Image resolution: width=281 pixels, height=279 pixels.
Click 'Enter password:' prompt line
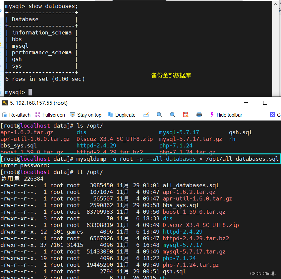(25, 166)
